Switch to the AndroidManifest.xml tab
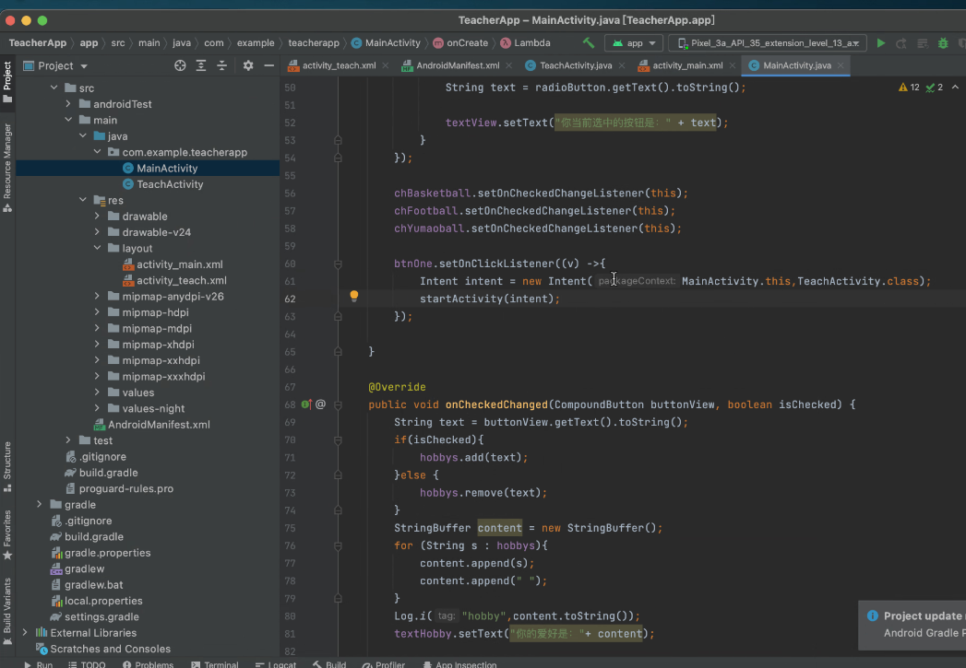Image resolution: width=966 pixels, height=668 pixels. 457,65
